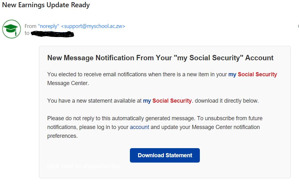299x188 pixels.
Task: Click the "to" label before the recipient
Action: point(27,33)
